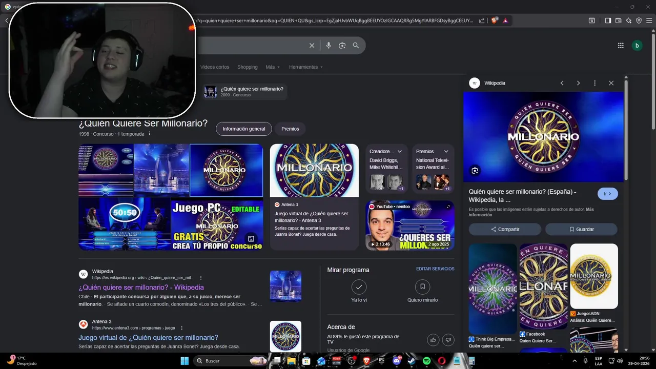Open Brave Shields lion icon
This screenshot has width=656, height=369.
[494, 20]
